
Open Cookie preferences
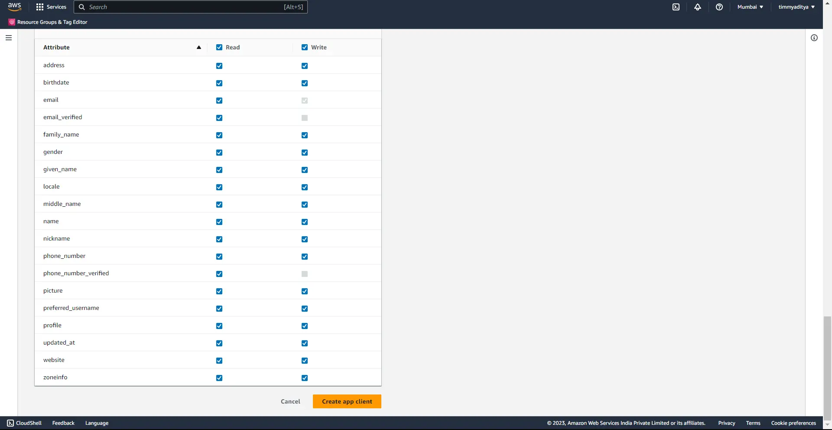793,423
